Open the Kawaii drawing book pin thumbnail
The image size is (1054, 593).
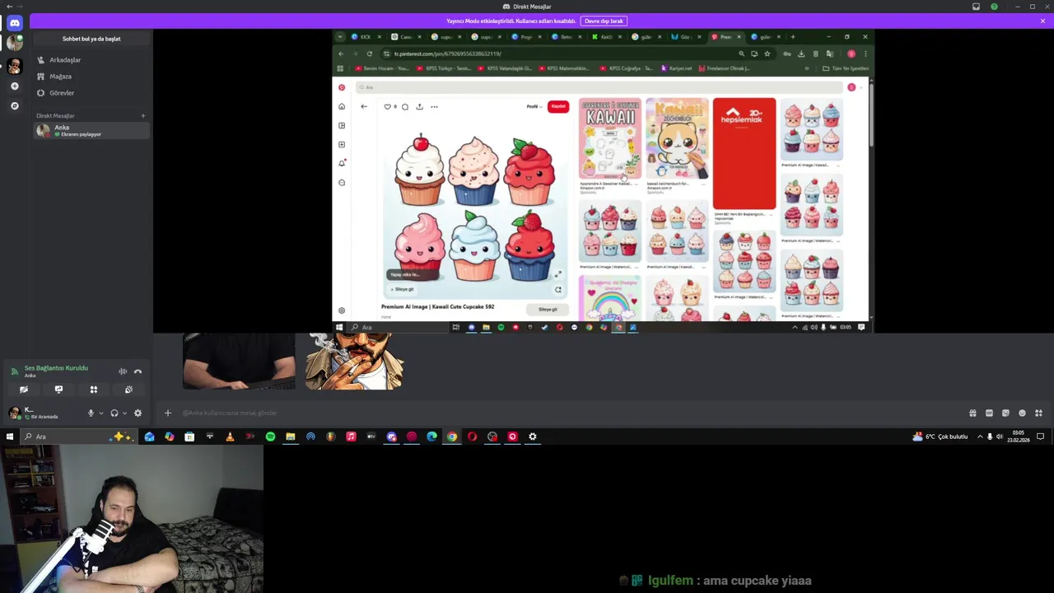coord(610,138)
